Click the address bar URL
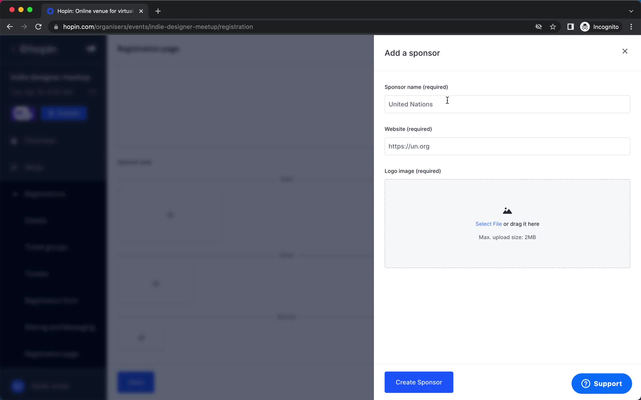 tap(158, 27)
